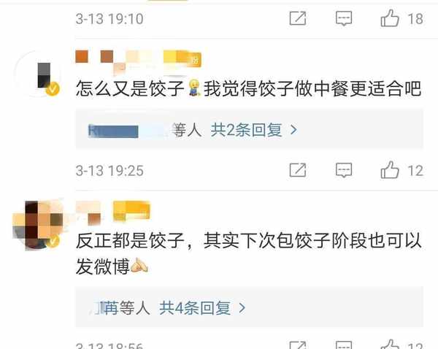Repost the comment from 3-13 19:10
438x349 pixels.
tap(298, 18)
